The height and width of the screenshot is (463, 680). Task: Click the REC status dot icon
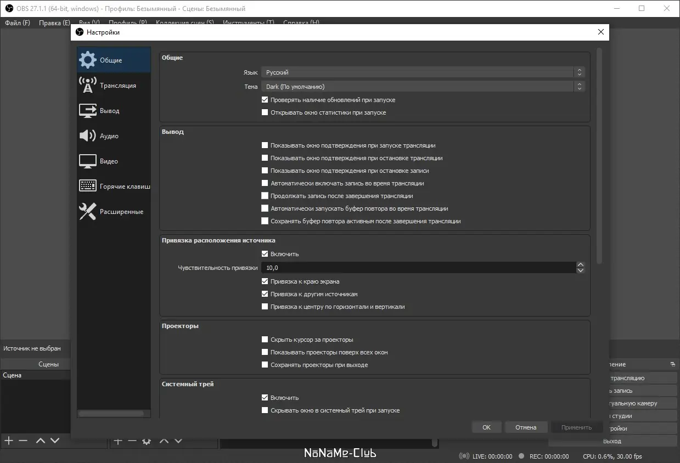[521, 456]
